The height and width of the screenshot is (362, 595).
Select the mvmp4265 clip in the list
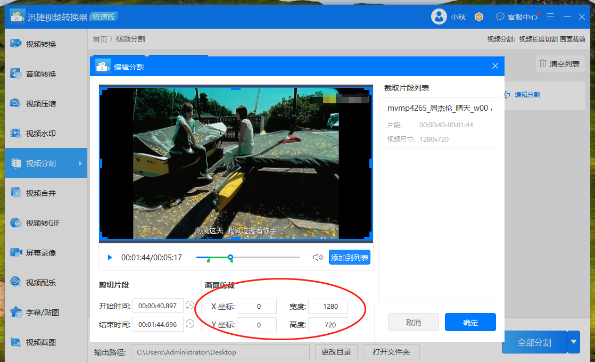pyautogui.click(x=440, y=124)
